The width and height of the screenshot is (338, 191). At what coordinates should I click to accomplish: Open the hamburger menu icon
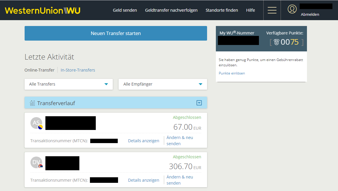272,10
